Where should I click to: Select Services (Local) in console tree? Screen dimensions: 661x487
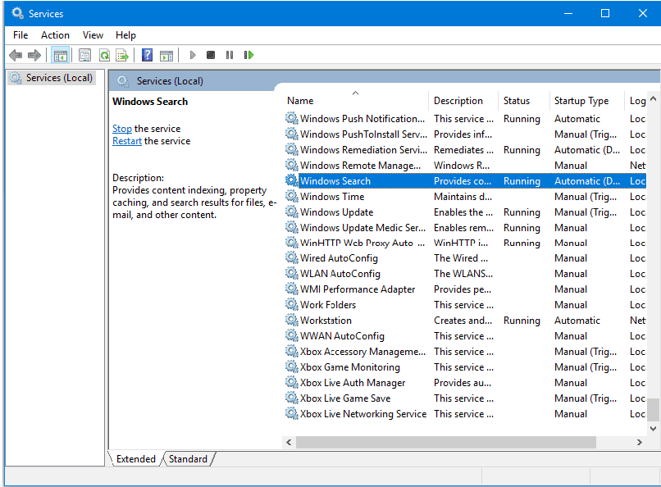(52, 78)
